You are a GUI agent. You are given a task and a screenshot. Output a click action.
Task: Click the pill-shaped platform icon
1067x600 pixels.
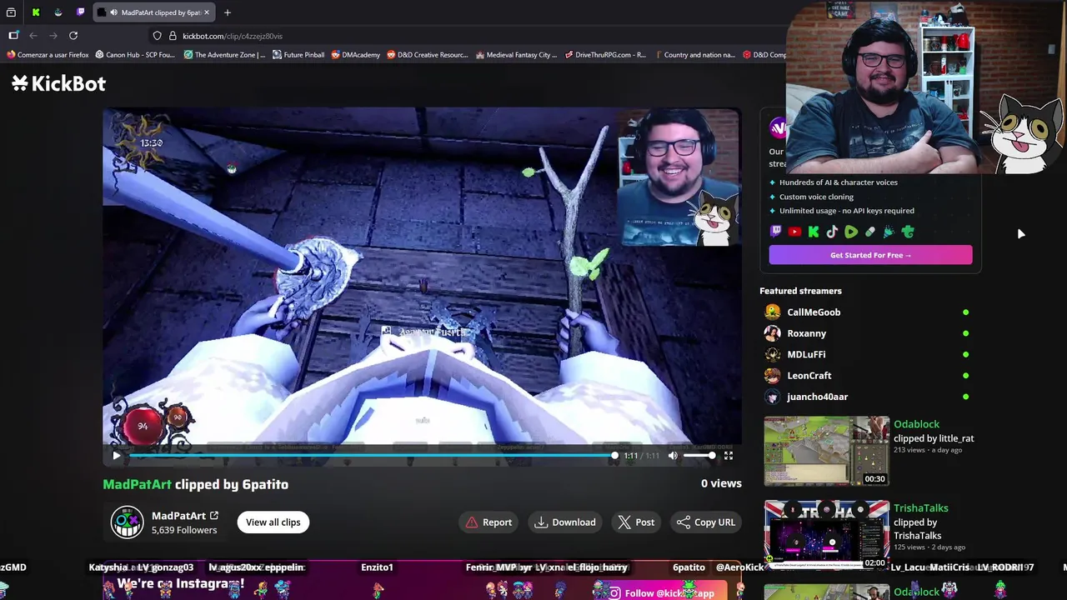click(x=870, y=232)
